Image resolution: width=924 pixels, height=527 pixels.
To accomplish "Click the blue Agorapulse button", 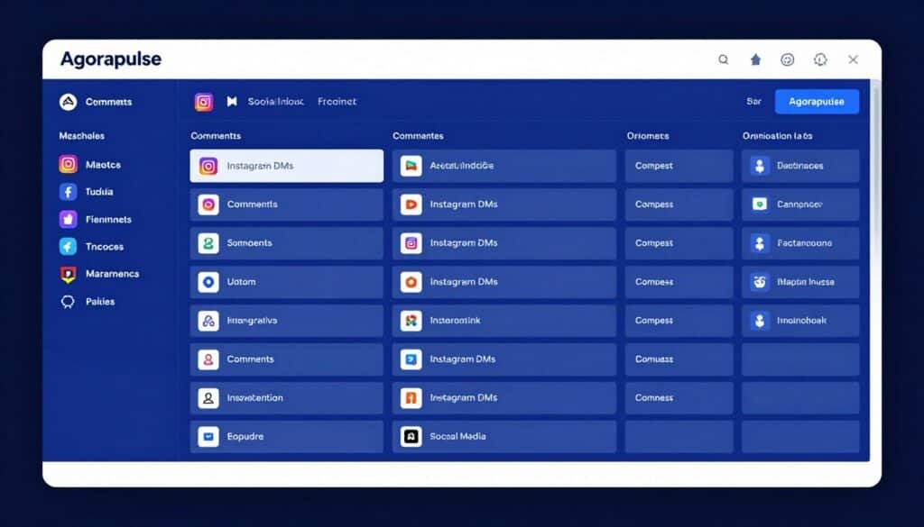I will pyautogui.click(x=817, y=102).
